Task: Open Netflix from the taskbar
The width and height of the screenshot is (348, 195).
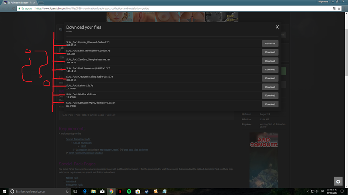Action: coord(120,191)
